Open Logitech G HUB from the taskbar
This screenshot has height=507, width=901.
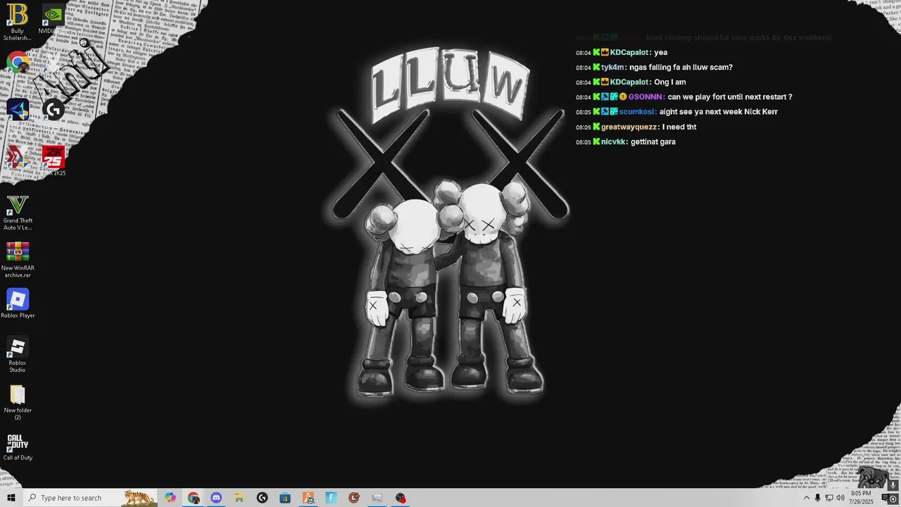click(x=262, y=498)
